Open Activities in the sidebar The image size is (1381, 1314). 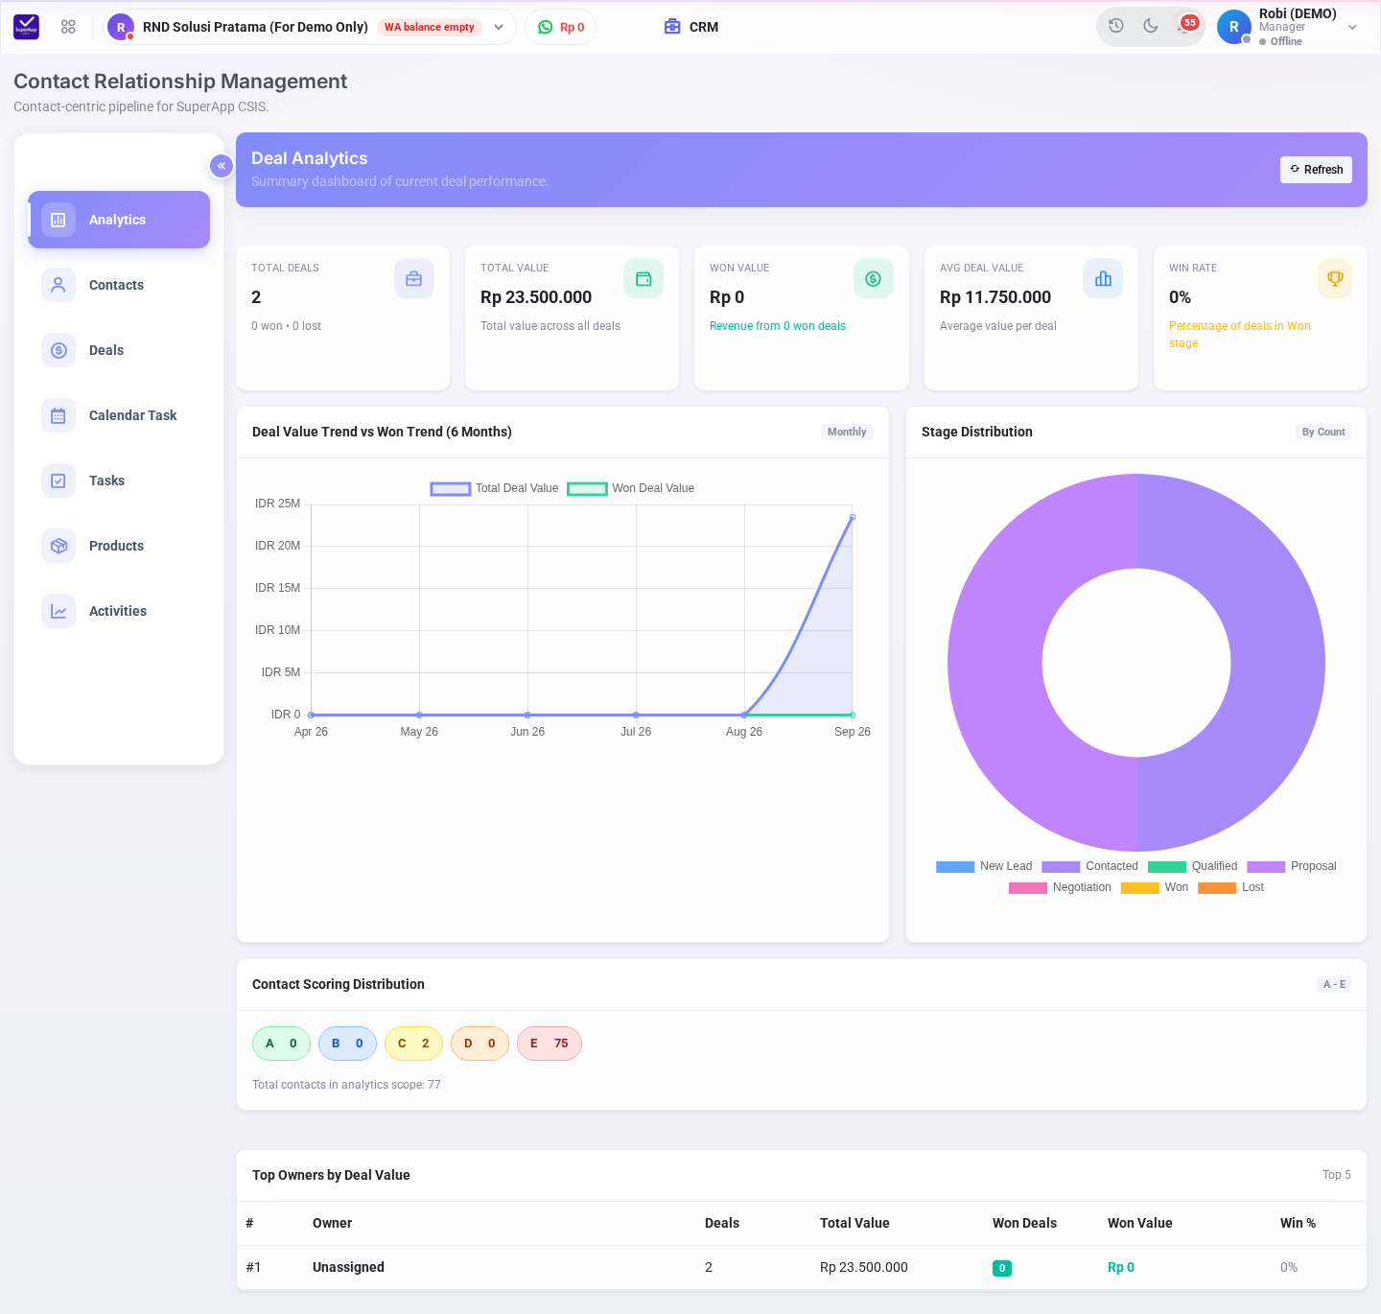[119, 611]
